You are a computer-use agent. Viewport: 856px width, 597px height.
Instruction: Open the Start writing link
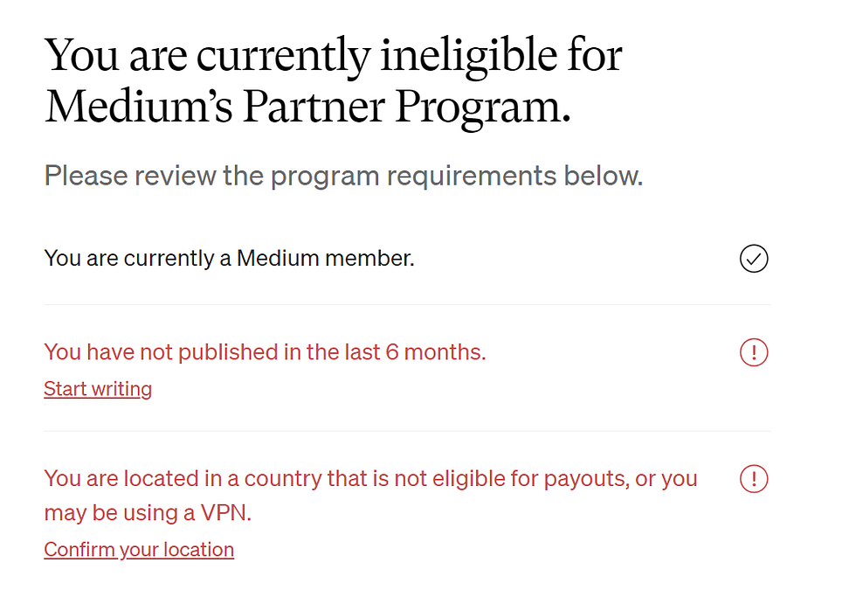coord(98,389)
